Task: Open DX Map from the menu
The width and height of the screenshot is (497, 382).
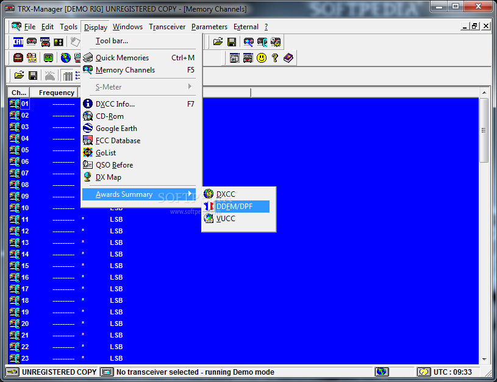Action: (x=139, y=177)
